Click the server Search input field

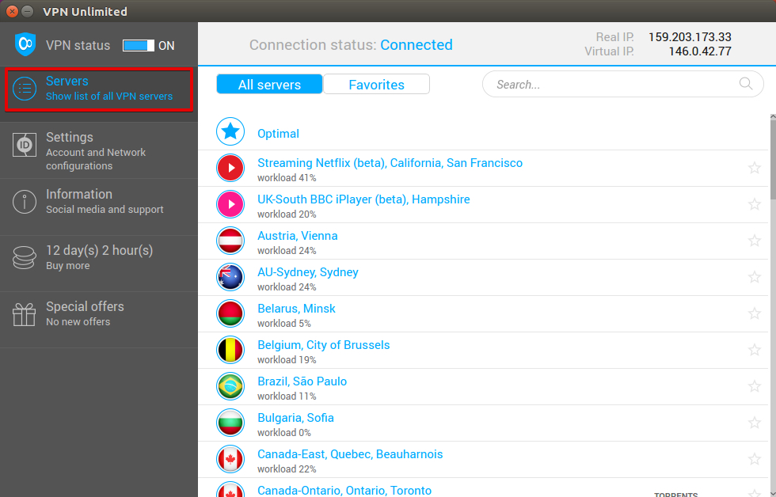(x=622, y=84)
